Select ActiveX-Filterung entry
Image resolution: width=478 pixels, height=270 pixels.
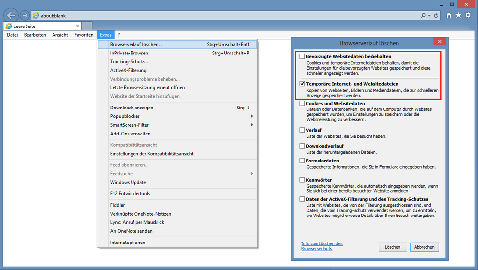(x=177, y=70)
